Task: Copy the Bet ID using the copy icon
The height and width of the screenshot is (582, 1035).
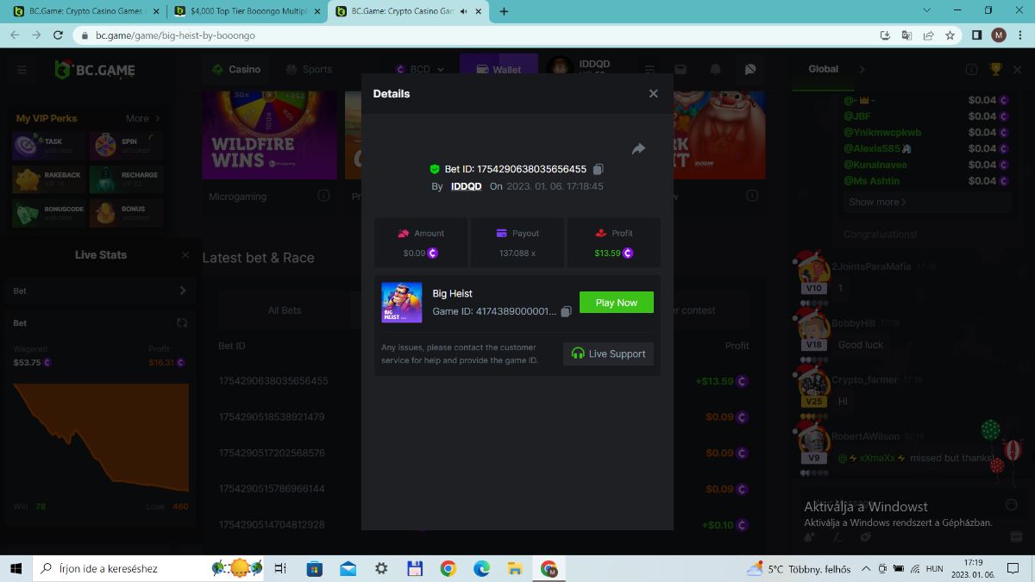Action: click(599, 169)
